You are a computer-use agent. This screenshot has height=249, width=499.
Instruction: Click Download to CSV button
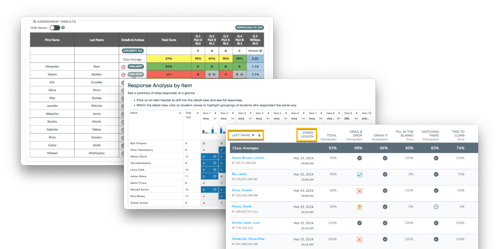point(249,27)
